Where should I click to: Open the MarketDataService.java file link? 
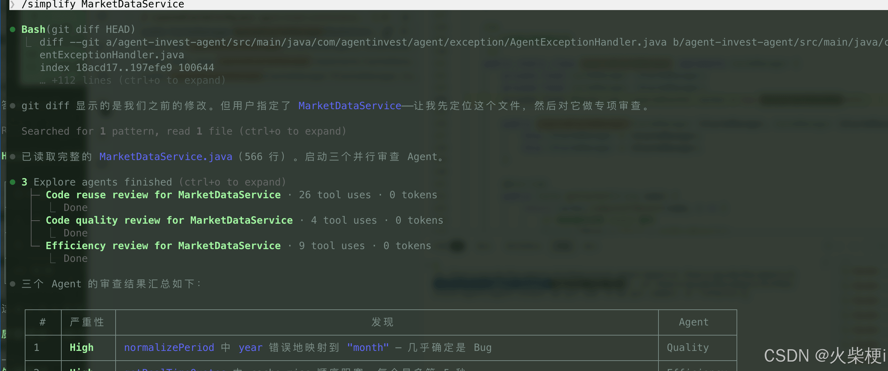[x=166, y=157]
